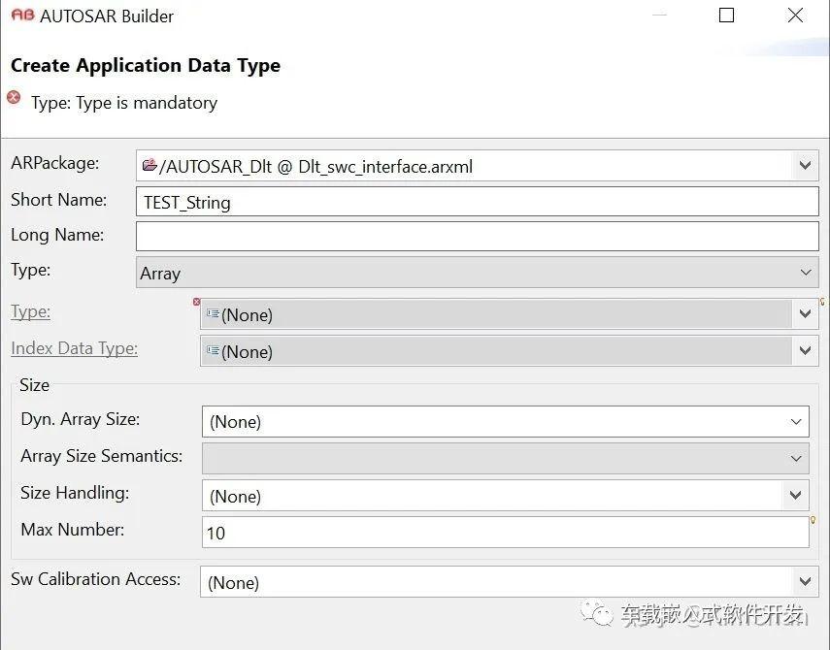Click the AUTOSAR Builder logo icon
The width and height of the screenshot is (830, 650).
22,15
